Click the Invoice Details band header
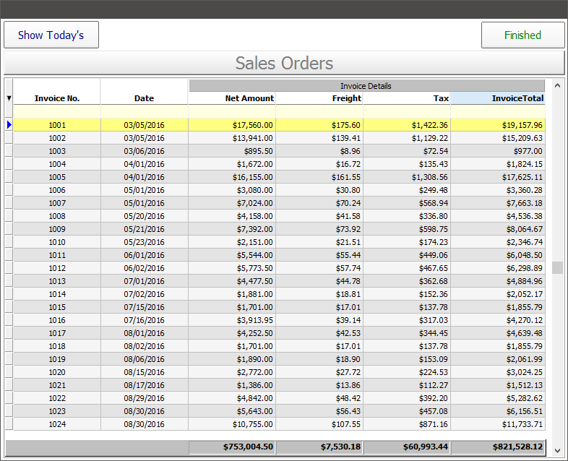568x461 pixels. (366, 85)
